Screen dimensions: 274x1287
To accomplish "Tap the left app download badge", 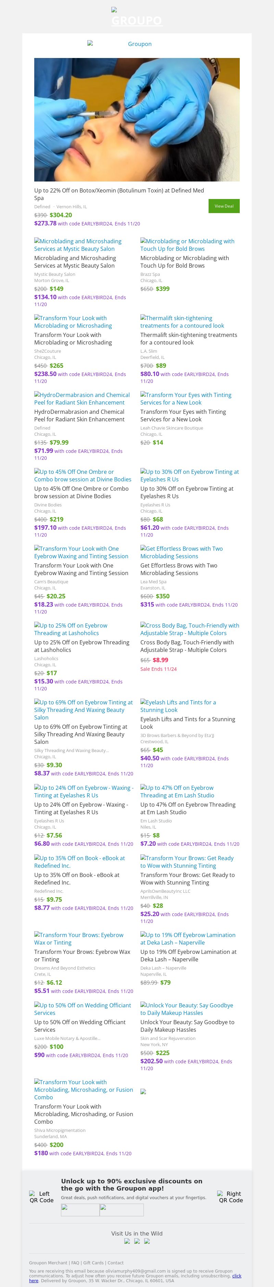I will [x=80, y=1209].
